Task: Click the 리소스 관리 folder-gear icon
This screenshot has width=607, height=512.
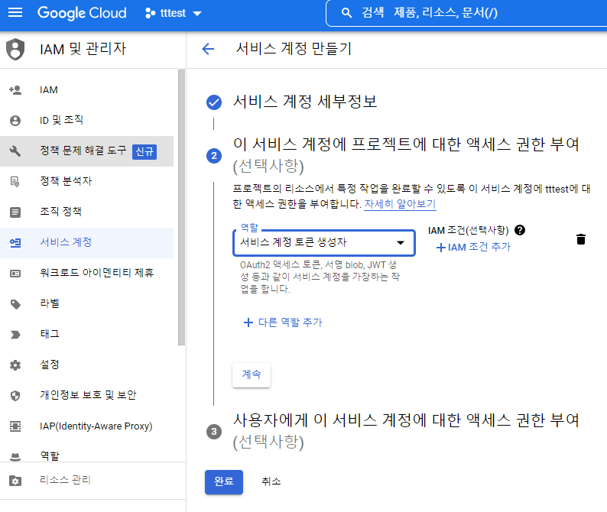Action: click(x=15, y=481)
